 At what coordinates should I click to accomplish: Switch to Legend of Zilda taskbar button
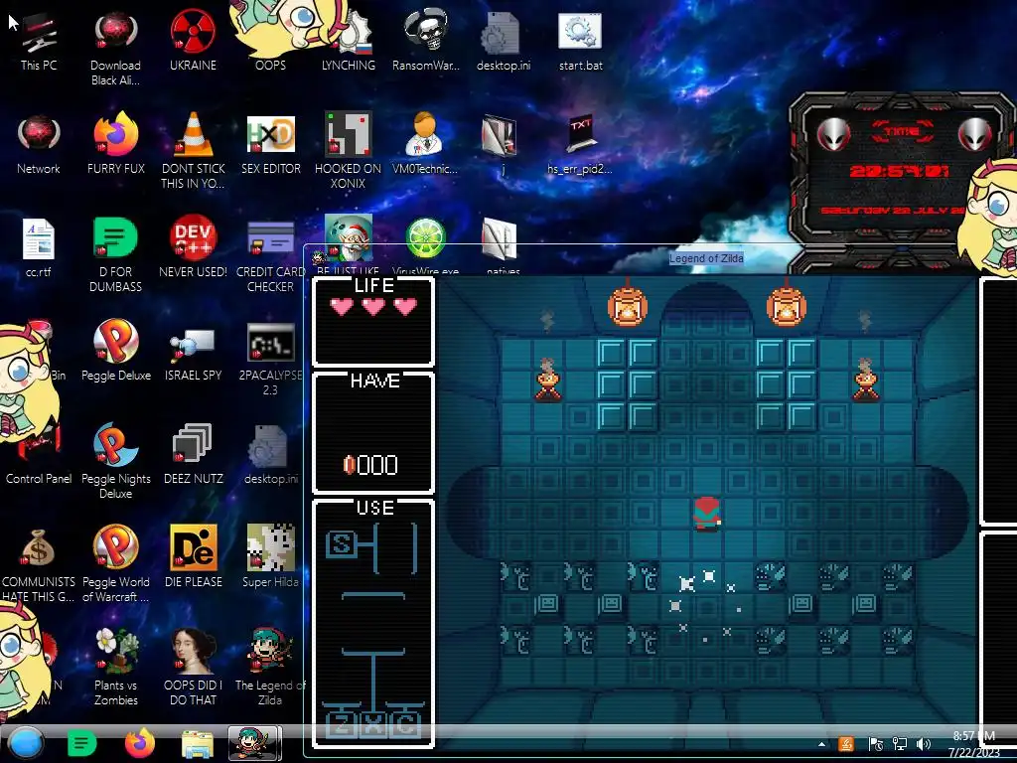click(255, 743)
